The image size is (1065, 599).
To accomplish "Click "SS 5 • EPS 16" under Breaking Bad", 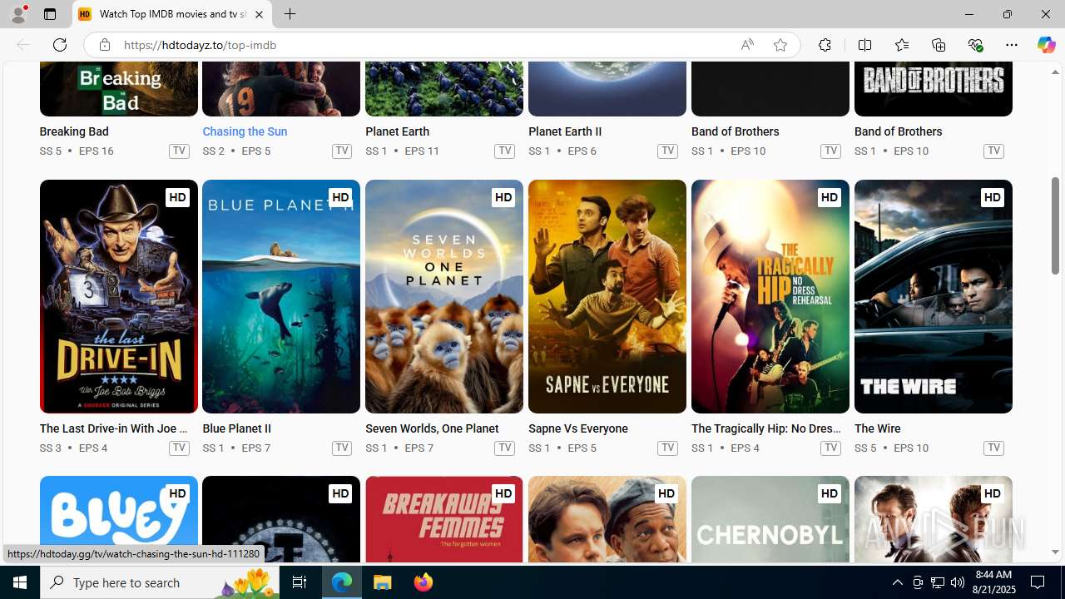I will coord(77,151).
